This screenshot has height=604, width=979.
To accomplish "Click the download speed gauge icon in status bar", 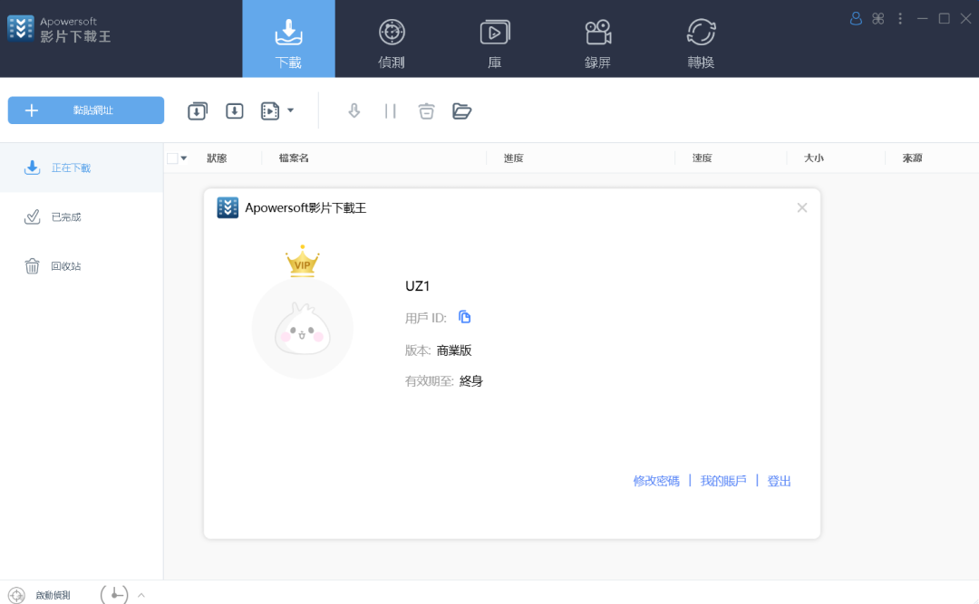I will point(114,595).
